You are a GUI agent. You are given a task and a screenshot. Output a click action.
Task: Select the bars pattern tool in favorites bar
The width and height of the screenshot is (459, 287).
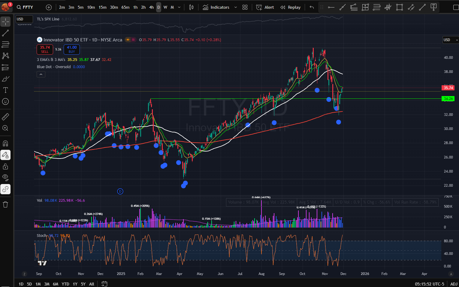pos(388,7)
